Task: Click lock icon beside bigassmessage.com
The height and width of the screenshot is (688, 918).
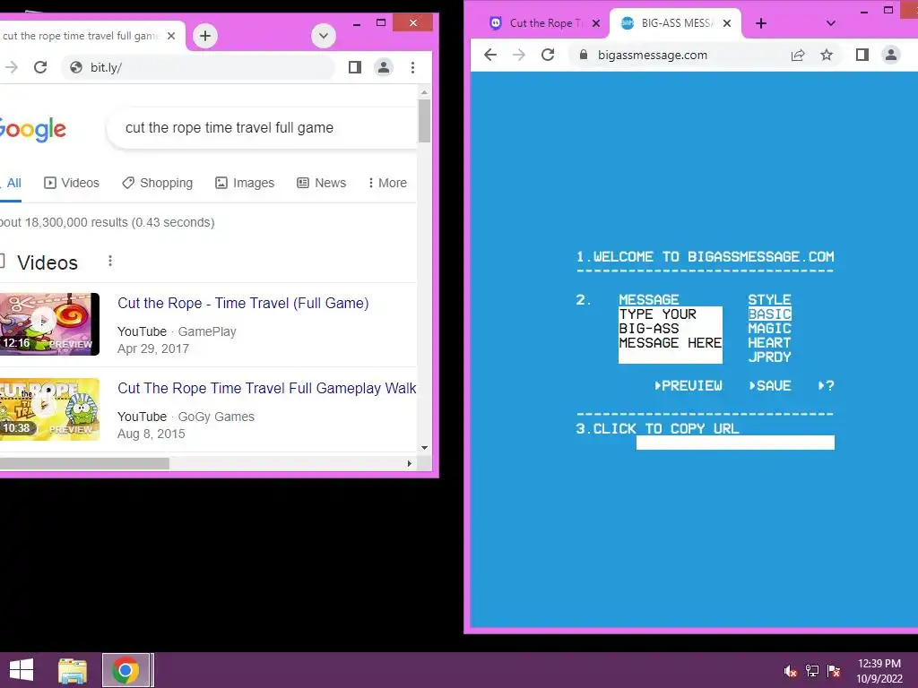Action: pyautogui.click(x=583, y=55)
